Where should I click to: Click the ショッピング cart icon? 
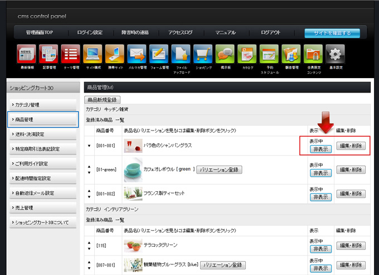pos(203,55)
